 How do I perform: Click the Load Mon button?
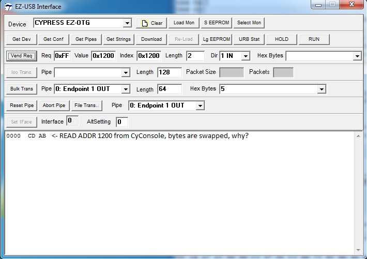pyautogui.click(x=183, y=23)
